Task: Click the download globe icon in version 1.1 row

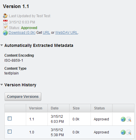Action: [123, 119]
